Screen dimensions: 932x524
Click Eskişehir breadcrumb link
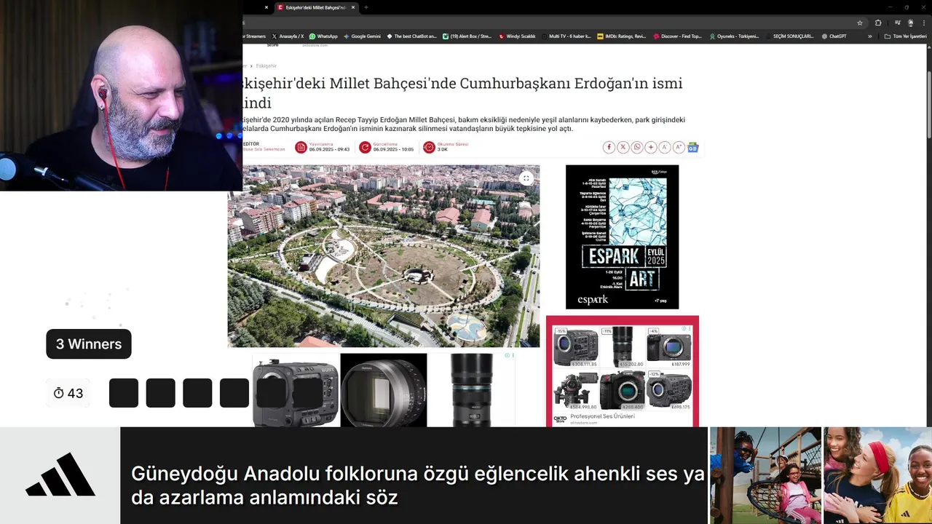(x=266, y=65)
